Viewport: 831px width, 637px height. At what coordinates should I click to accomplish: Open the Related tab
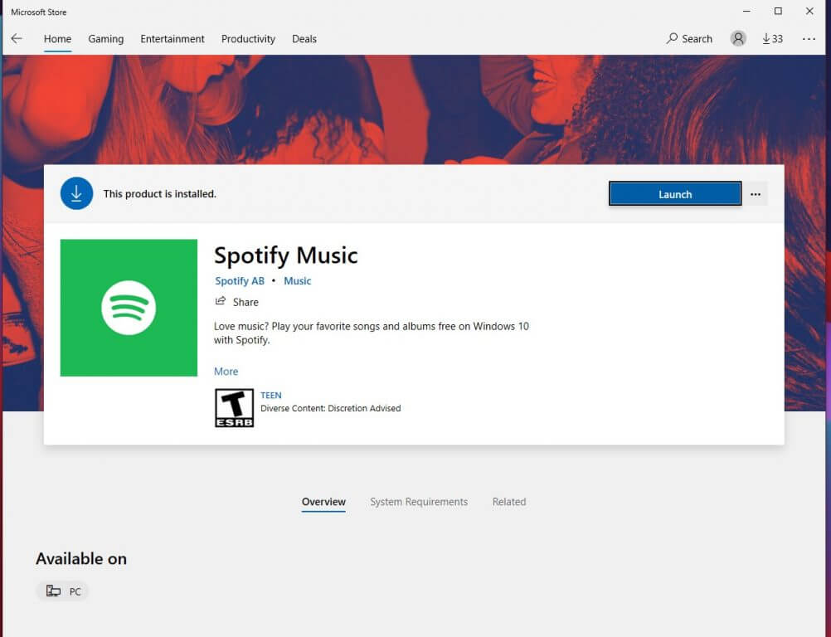click(x=508, y=502)
